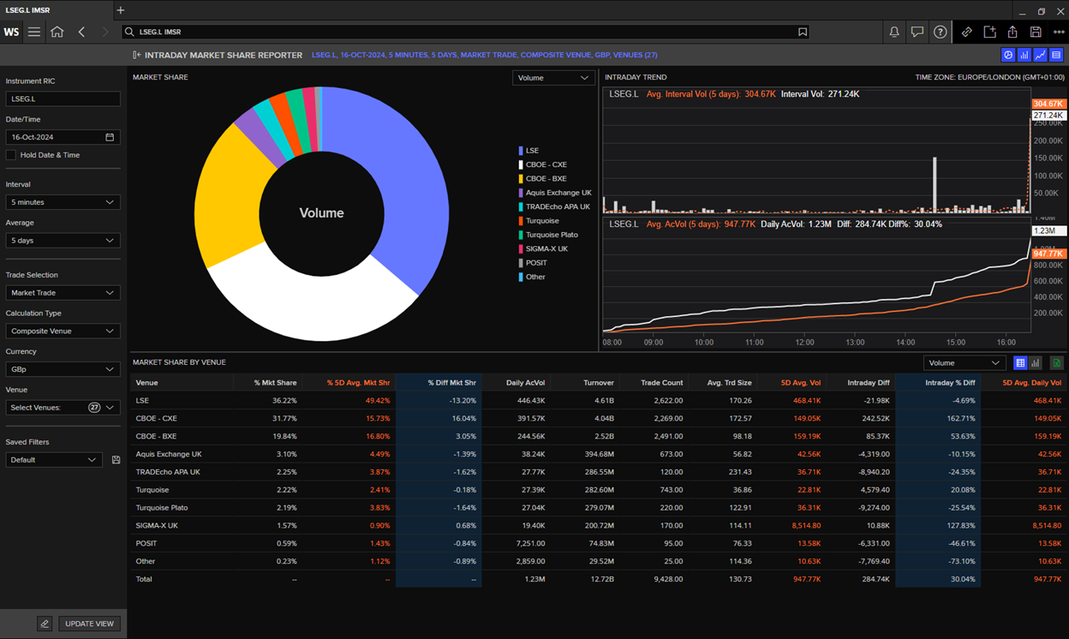Click inside the Instrument RIC input field
The height and width of the screenshot is (639, 1069).
click(x=62, y=99)
